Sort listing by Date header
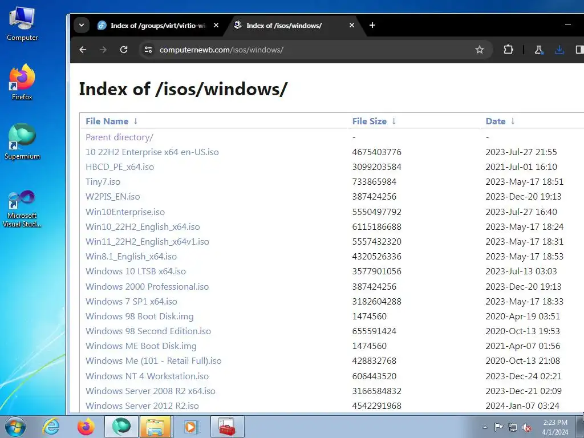The width and height of the screenshot is (584, 438). coord(496,121)
